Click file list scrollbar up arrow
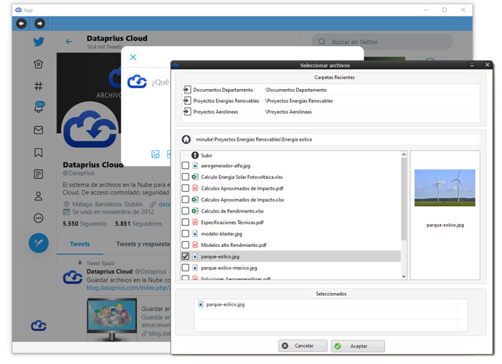This screenshot has height=364, width=502. pyautogui.click(x=404, y=154)
